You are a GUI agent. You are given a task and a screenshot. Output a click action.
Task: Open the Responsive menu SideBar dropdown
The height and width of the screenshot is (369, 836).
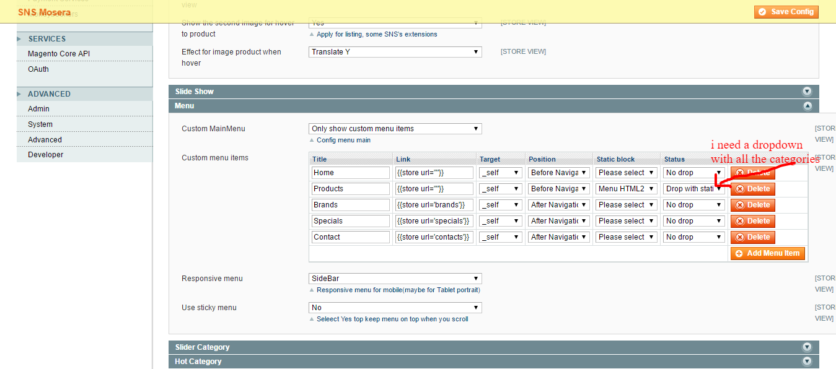click(395, 279)
